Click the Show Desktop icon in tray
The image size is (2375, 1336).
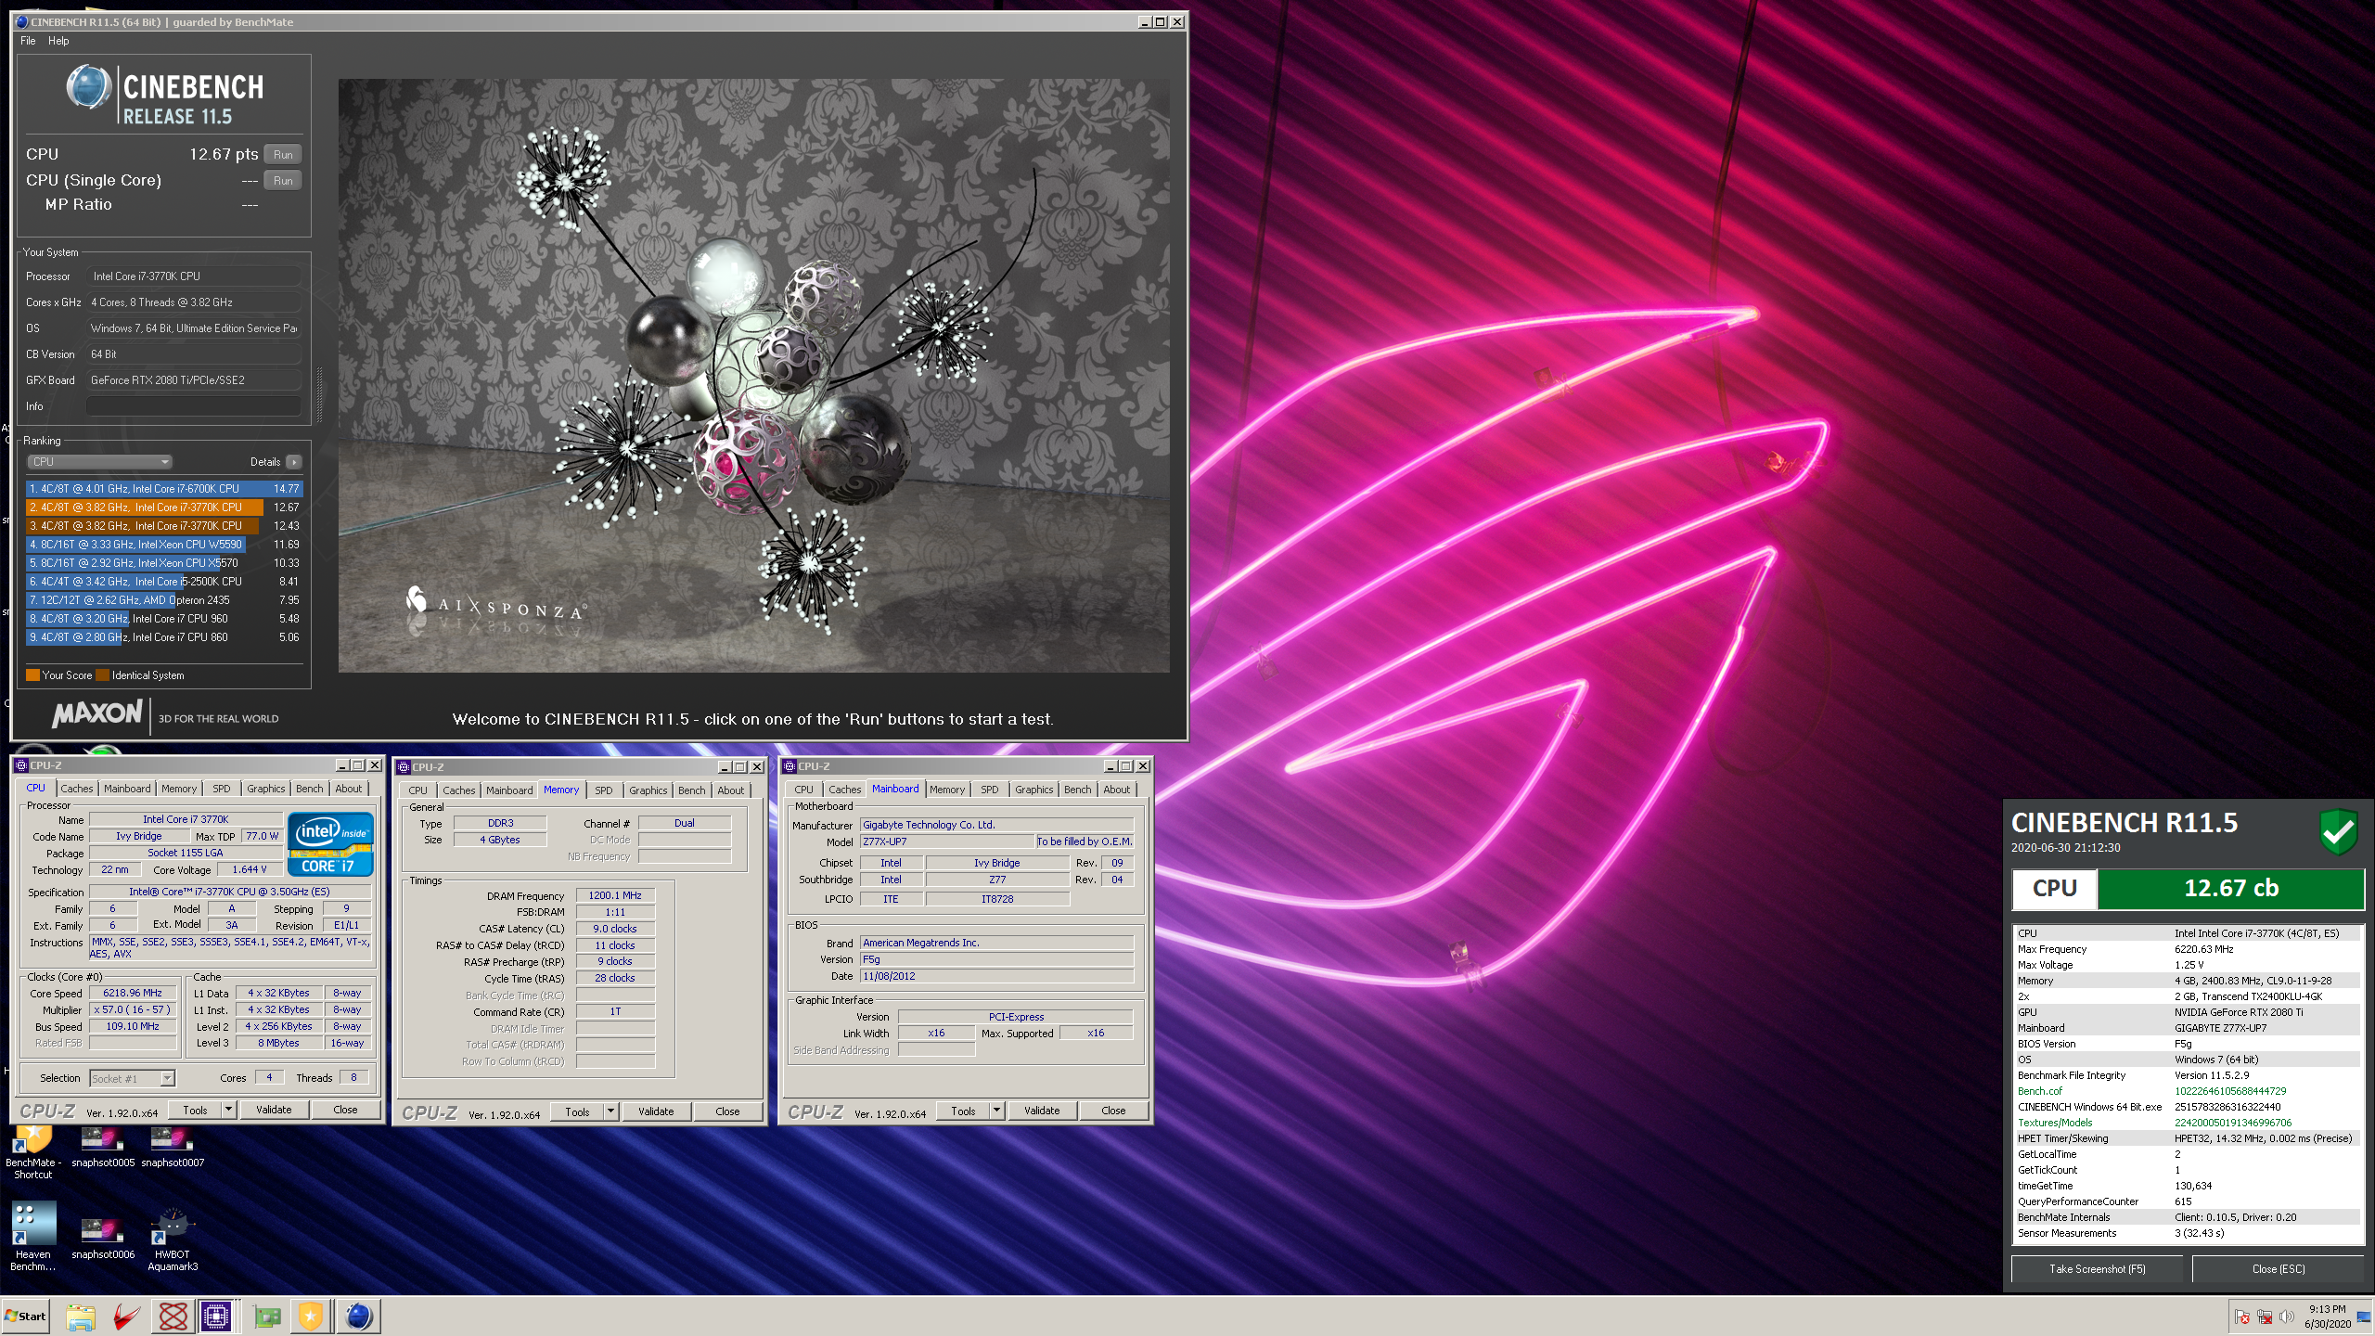[x=2363, y=1317]
